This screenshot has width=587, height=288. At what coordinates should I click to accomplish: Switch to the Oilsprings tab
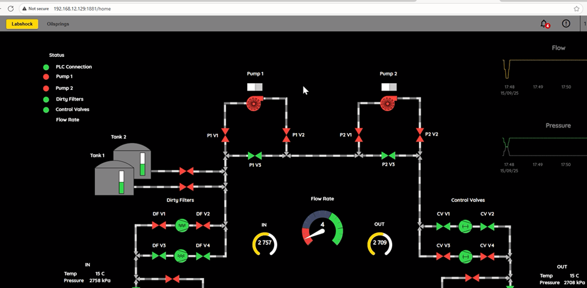tap(58, 24)
